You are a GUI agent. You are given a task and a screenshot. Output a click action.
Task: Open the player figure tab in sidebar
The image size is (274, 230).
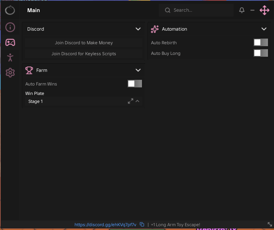10,57
